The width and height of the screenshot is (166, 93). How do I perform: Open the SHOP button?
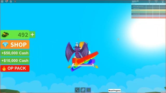point(15,44)
